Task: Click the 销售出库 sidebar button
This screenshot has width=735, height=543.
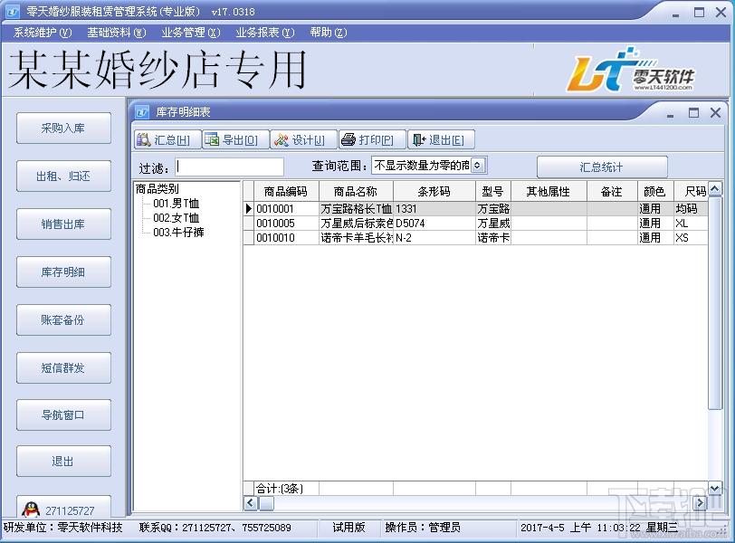Action: pyautogui.click(x=63, y=224)
